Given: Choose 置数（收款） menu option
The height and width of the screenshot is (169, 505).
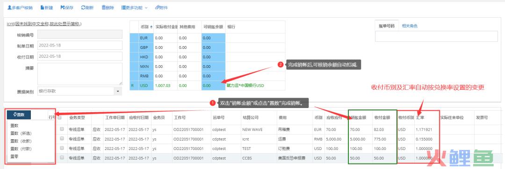Looking at the screenshot, I should point(21,141).
